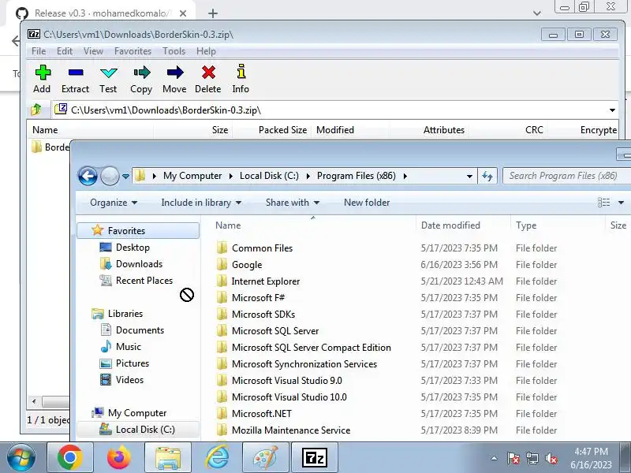Open the View menu in 7-Zip
Viewport: 631px width, 473px height.
coord(93,51)
